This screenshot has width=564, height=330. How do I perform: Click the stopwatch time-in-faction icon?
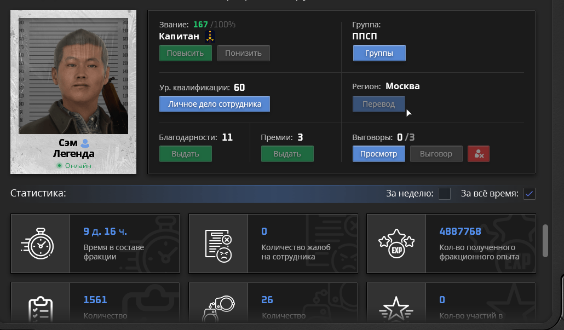pos(38,244)
